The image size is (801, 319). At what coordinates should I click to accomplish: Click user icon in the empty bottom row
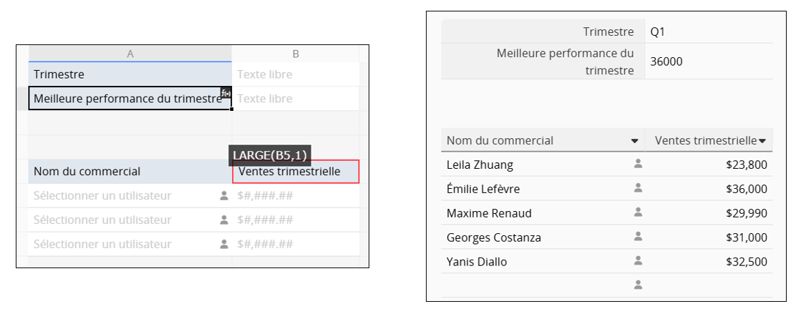(x=639, y=285)
